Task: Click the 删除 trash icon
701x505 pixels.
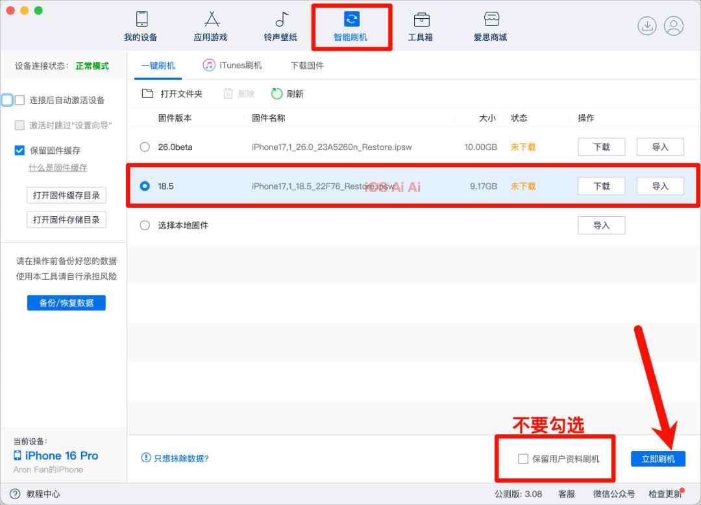Action: click(228, 93)
